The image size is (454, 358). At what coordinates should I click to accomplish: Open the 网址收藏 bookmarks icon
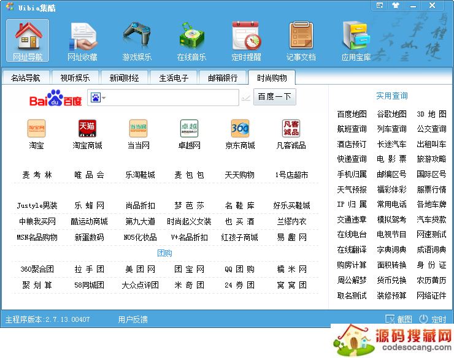coord(82,40)
